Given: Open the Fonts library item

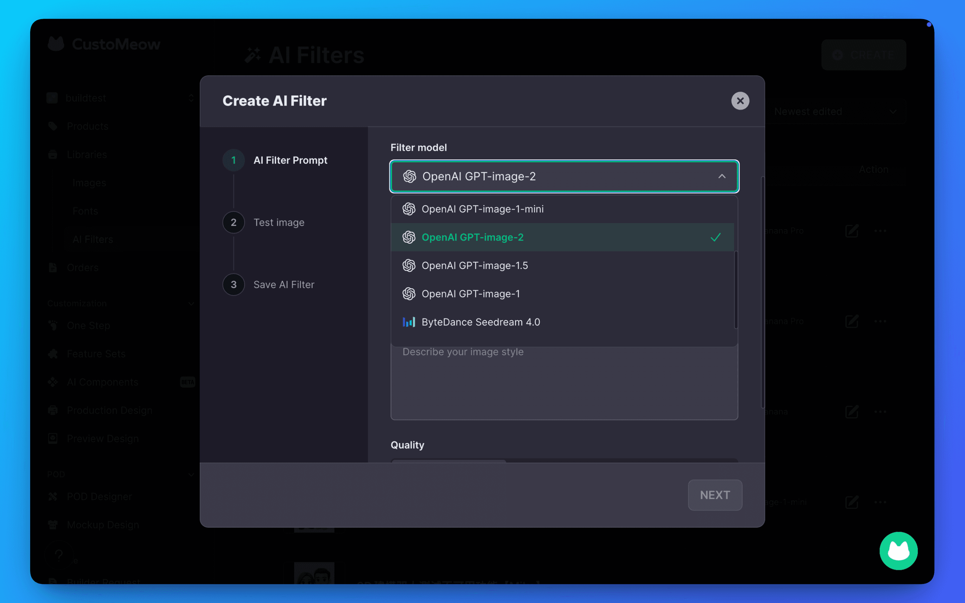Looking at the screenshot, I should [x=85, y=211].
